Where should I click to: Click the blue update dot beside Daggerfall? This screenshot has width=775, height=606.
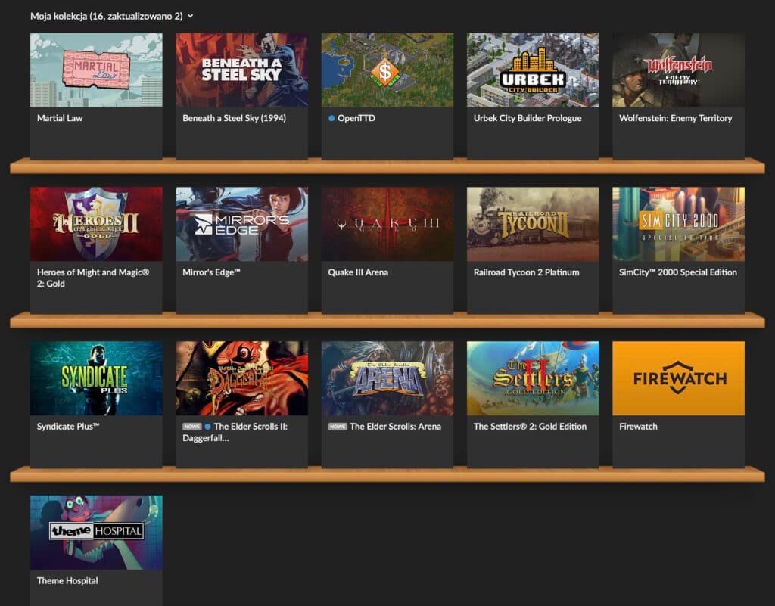click(207, 427)
